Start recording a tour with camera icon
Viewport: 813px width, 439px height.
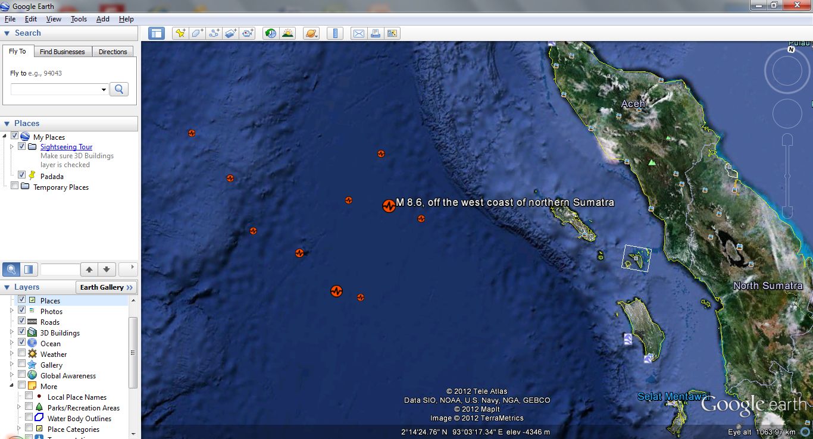point(248,33)
